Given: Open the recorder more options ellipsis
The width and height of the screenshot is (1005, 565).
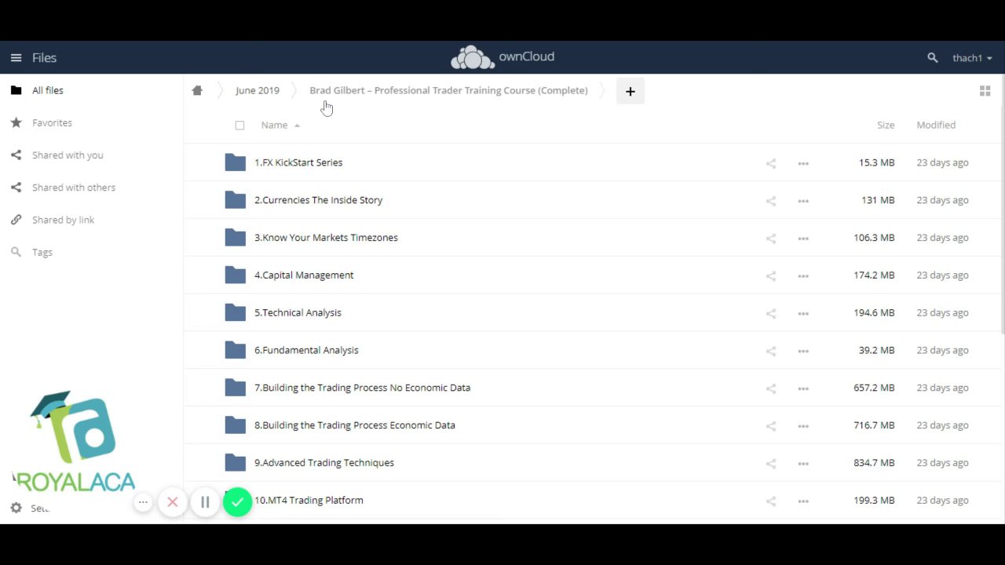Looking at the screenshot, I should coord(143,501).
